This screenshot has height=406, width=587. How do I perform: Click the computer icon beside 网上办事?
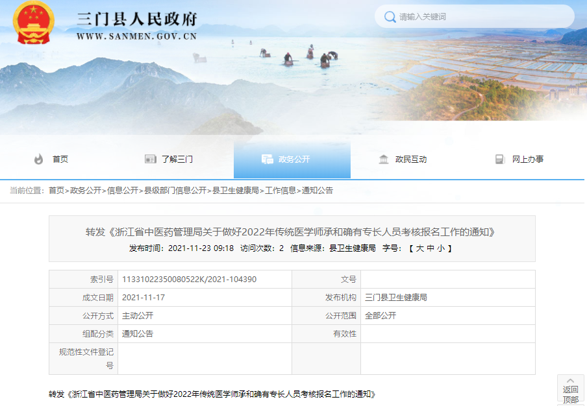[x=500, y=160]
